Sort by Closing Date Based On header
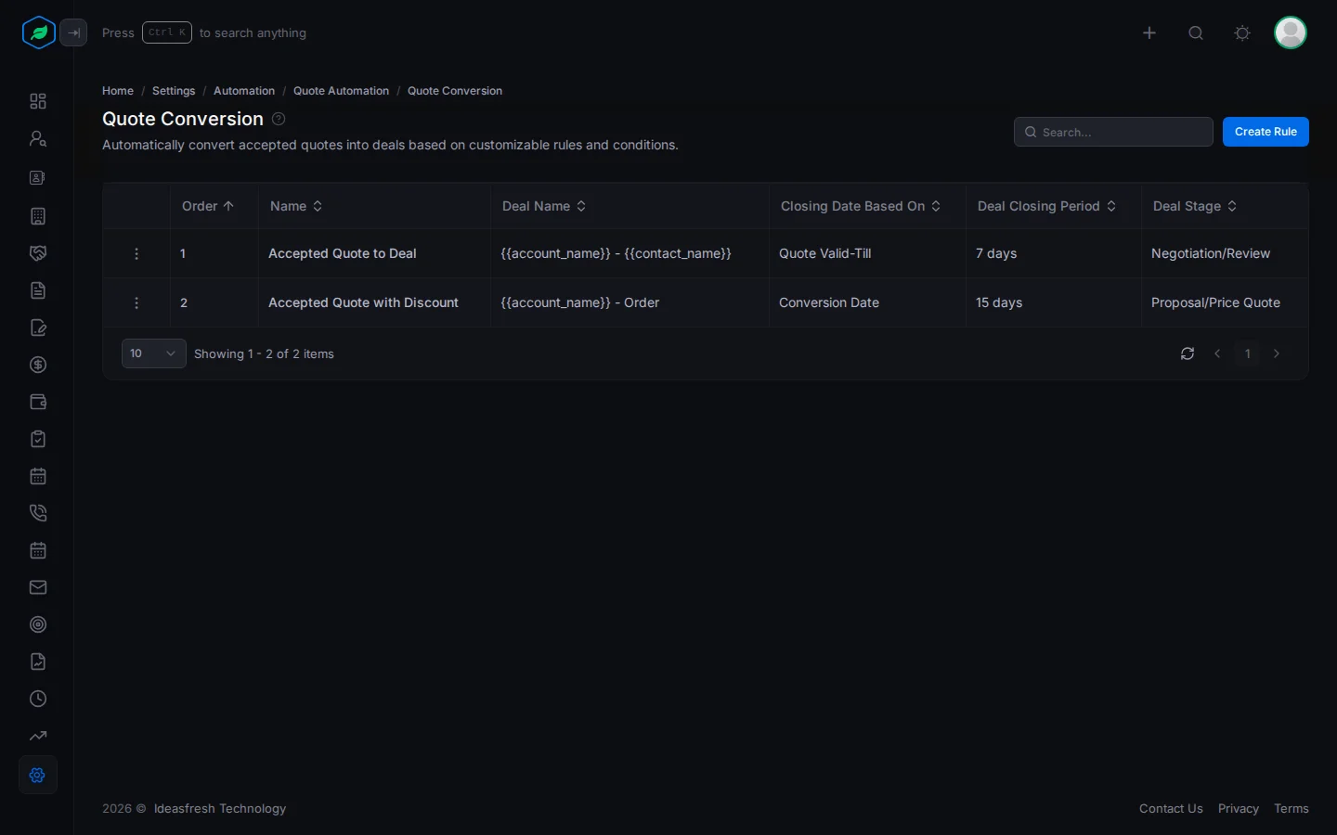 pyautogui.click(x=861, y=206)
